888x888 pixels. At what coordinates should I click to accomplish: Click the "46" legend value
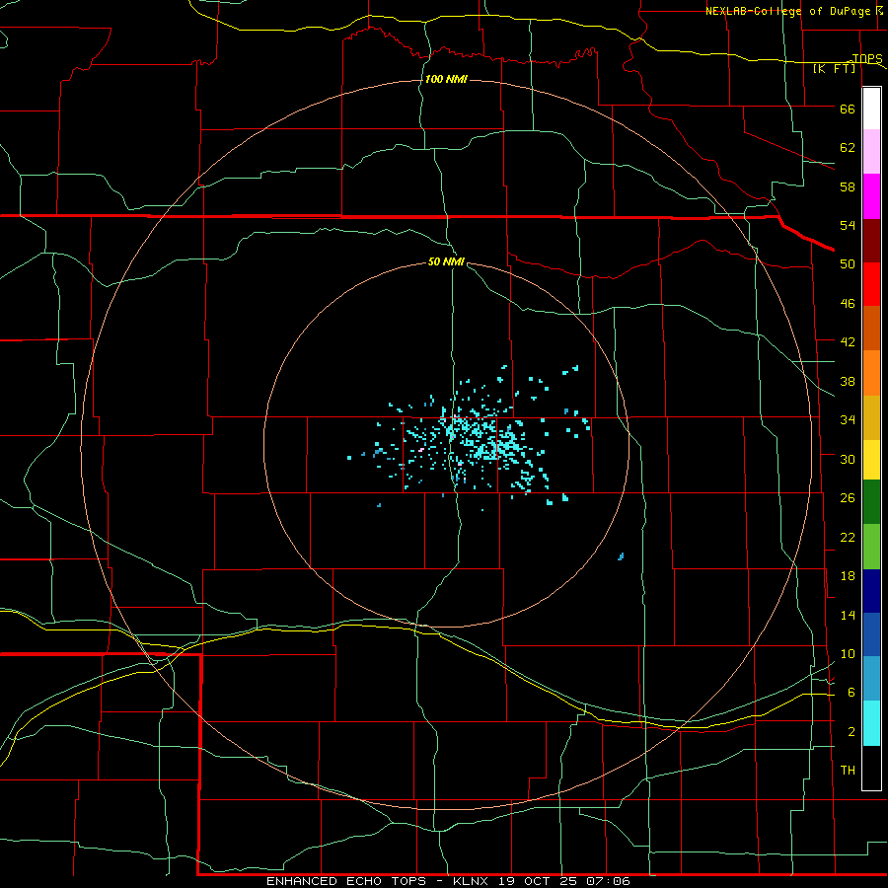coord(848,304)
